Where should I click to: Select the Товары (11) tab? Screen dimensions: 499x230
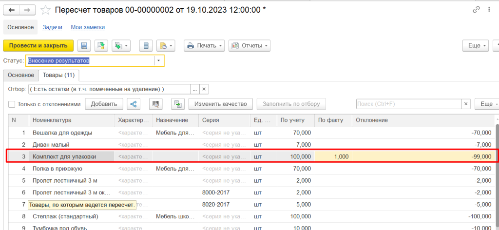point(59,76)
